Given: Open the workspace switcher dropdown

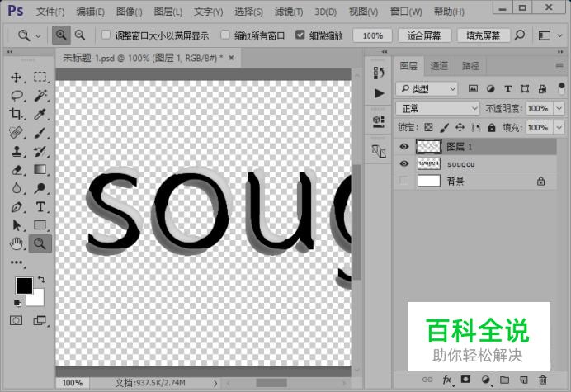Looking at the screenshot, I should click(560, 35).
